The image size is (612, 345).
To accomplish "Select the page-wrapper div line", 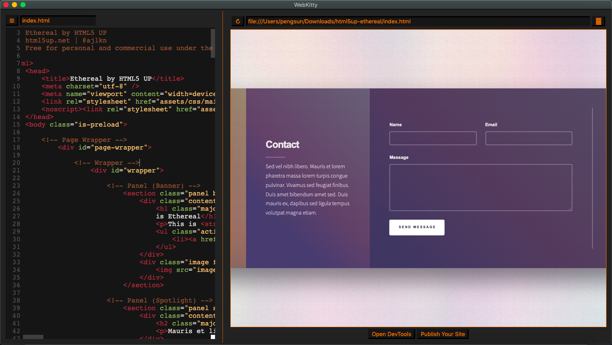I will [105, 147].
